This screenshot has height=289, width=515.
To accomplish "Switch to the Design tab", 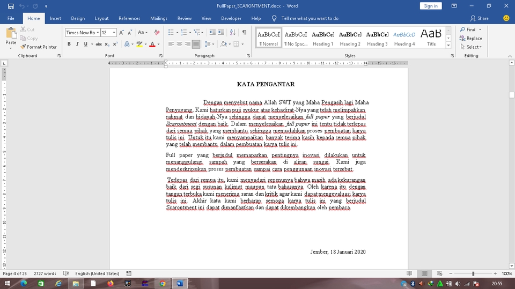I will tap(78, 18).
